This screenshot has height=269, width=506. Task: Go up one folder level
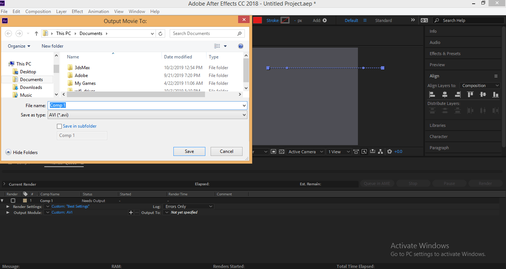[36, 33]
